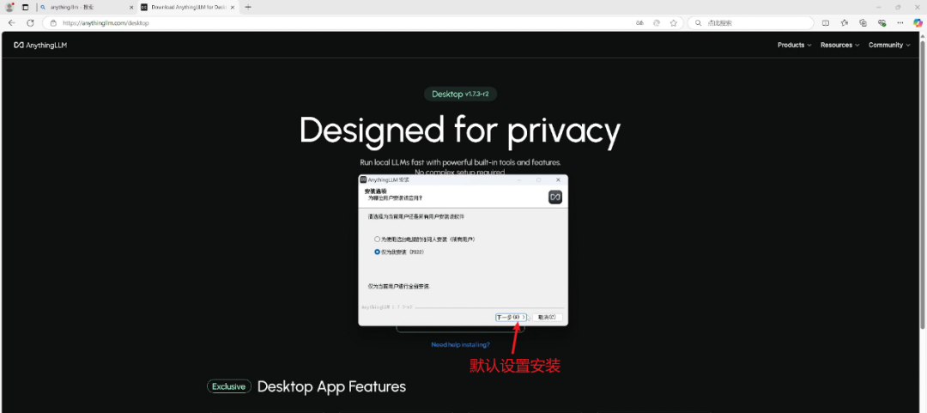Screen dimensions: 927x413
Task: Close the anything llm search tab
Action: 131,7
